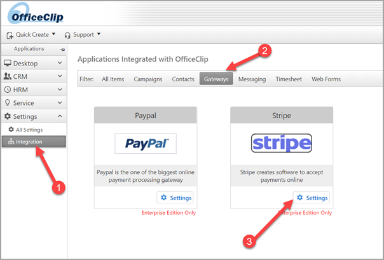384x260 pixels.
Task: Click the Stripe logo image
Action: [x=282, y=143]
